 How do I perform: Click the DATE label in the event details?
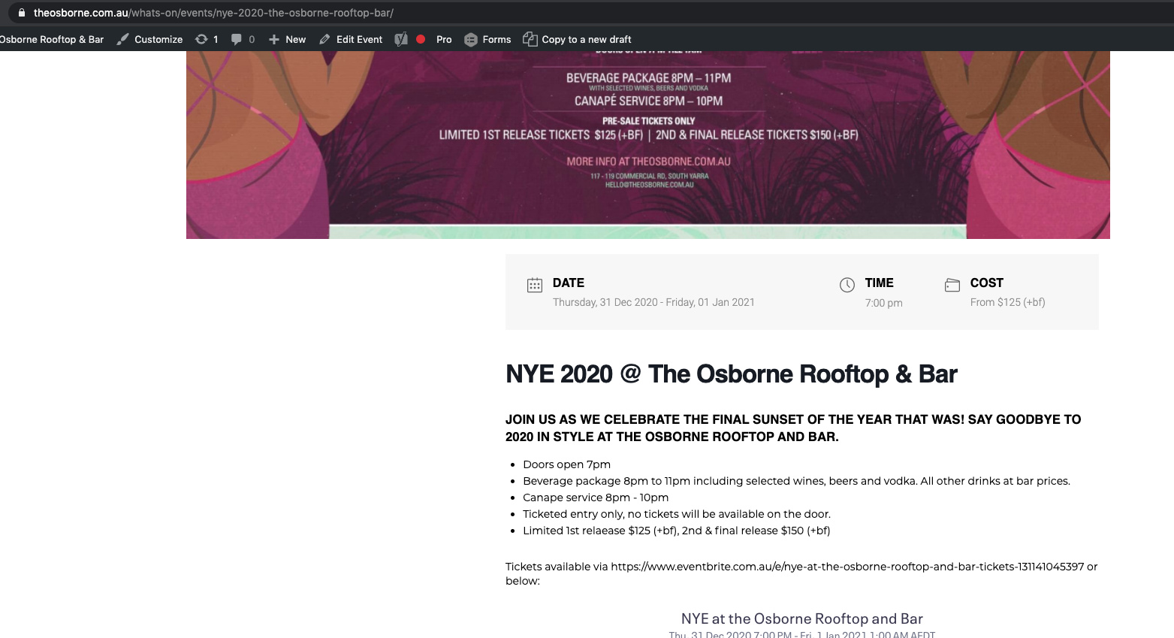569,283
